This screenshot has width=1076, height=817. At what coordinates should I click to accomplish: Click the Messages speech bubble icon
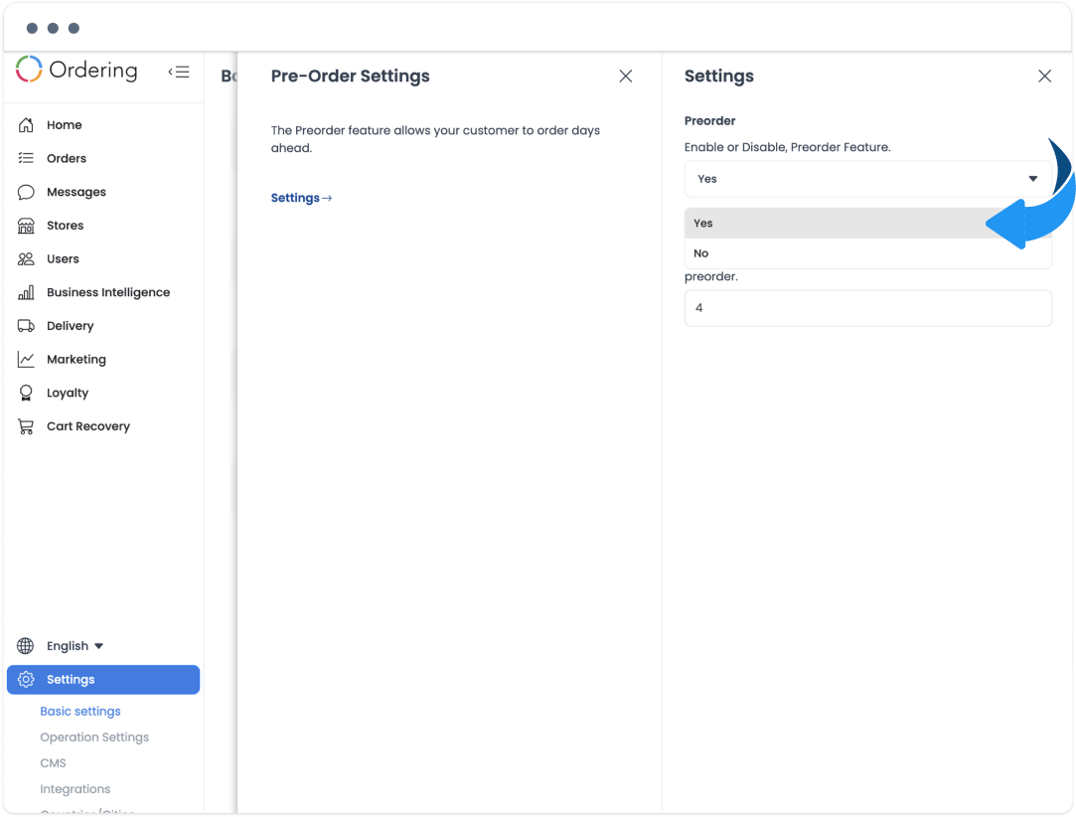26,192
